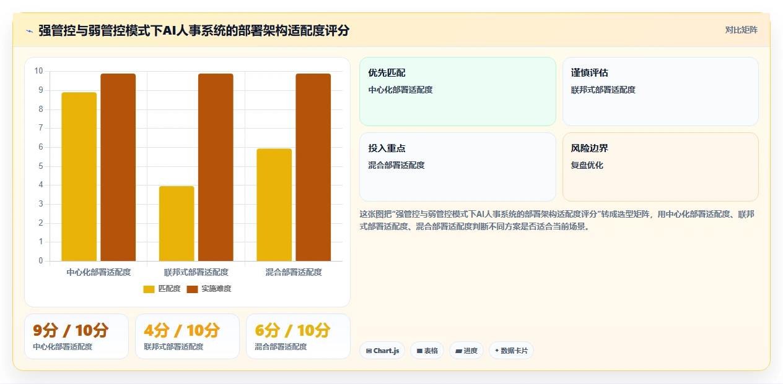Click the description paragraph starting with 这张图把

point(559,220)
